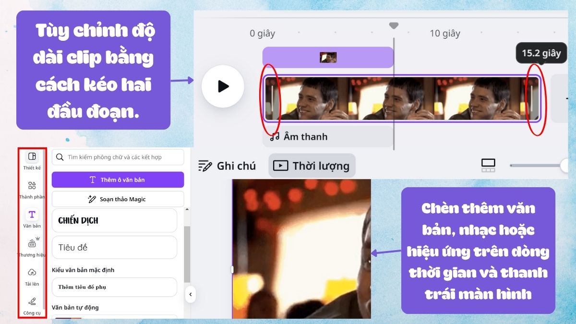
Task: Click the magnifier search icon
Action: click(x=60, y=157)
